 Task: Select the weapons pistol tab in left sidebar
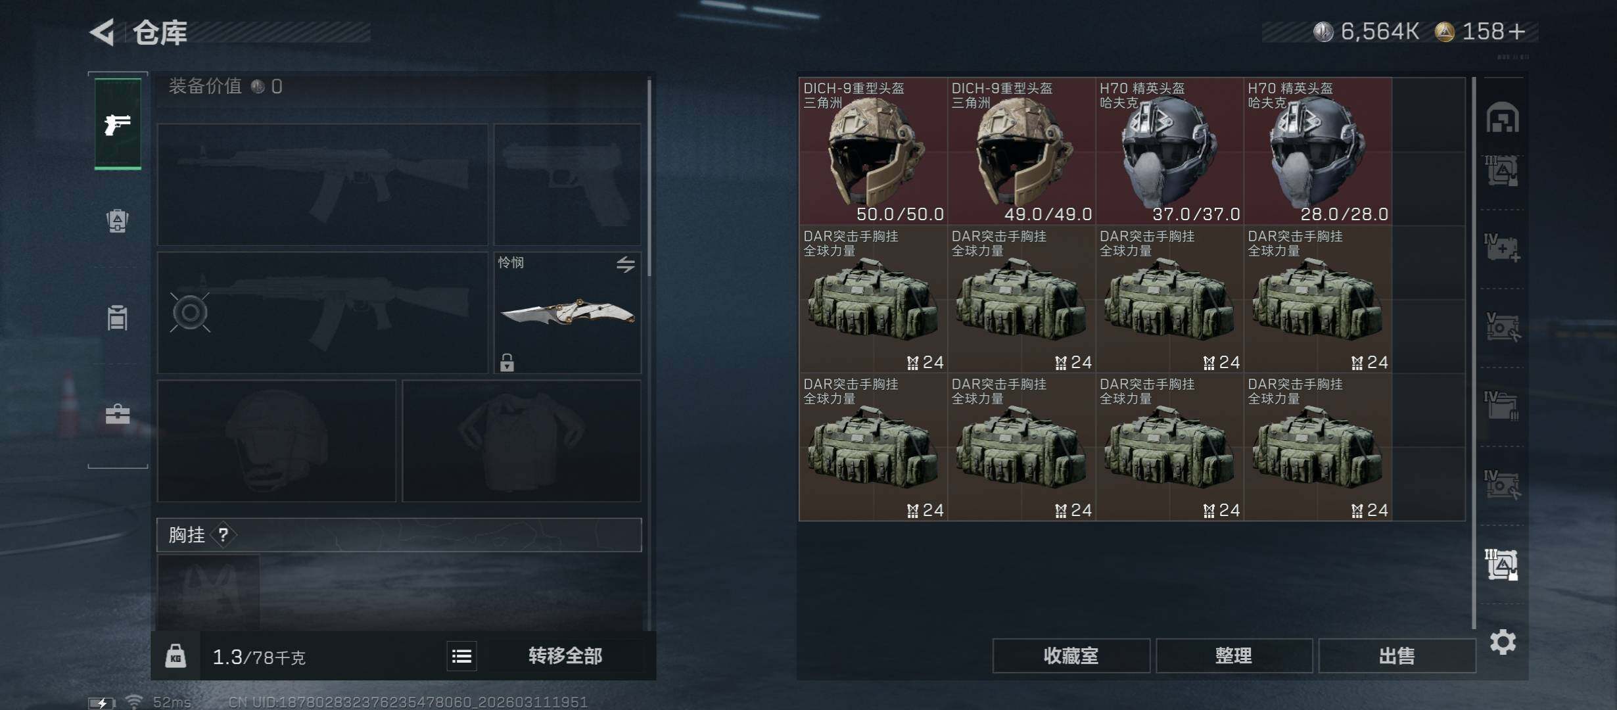click(x=118, y=124)
